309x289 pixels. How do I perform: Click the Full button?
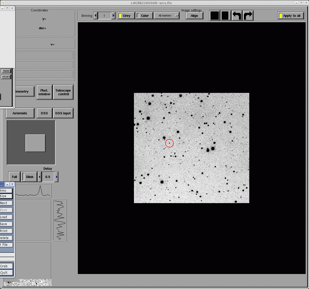point(14,177)
